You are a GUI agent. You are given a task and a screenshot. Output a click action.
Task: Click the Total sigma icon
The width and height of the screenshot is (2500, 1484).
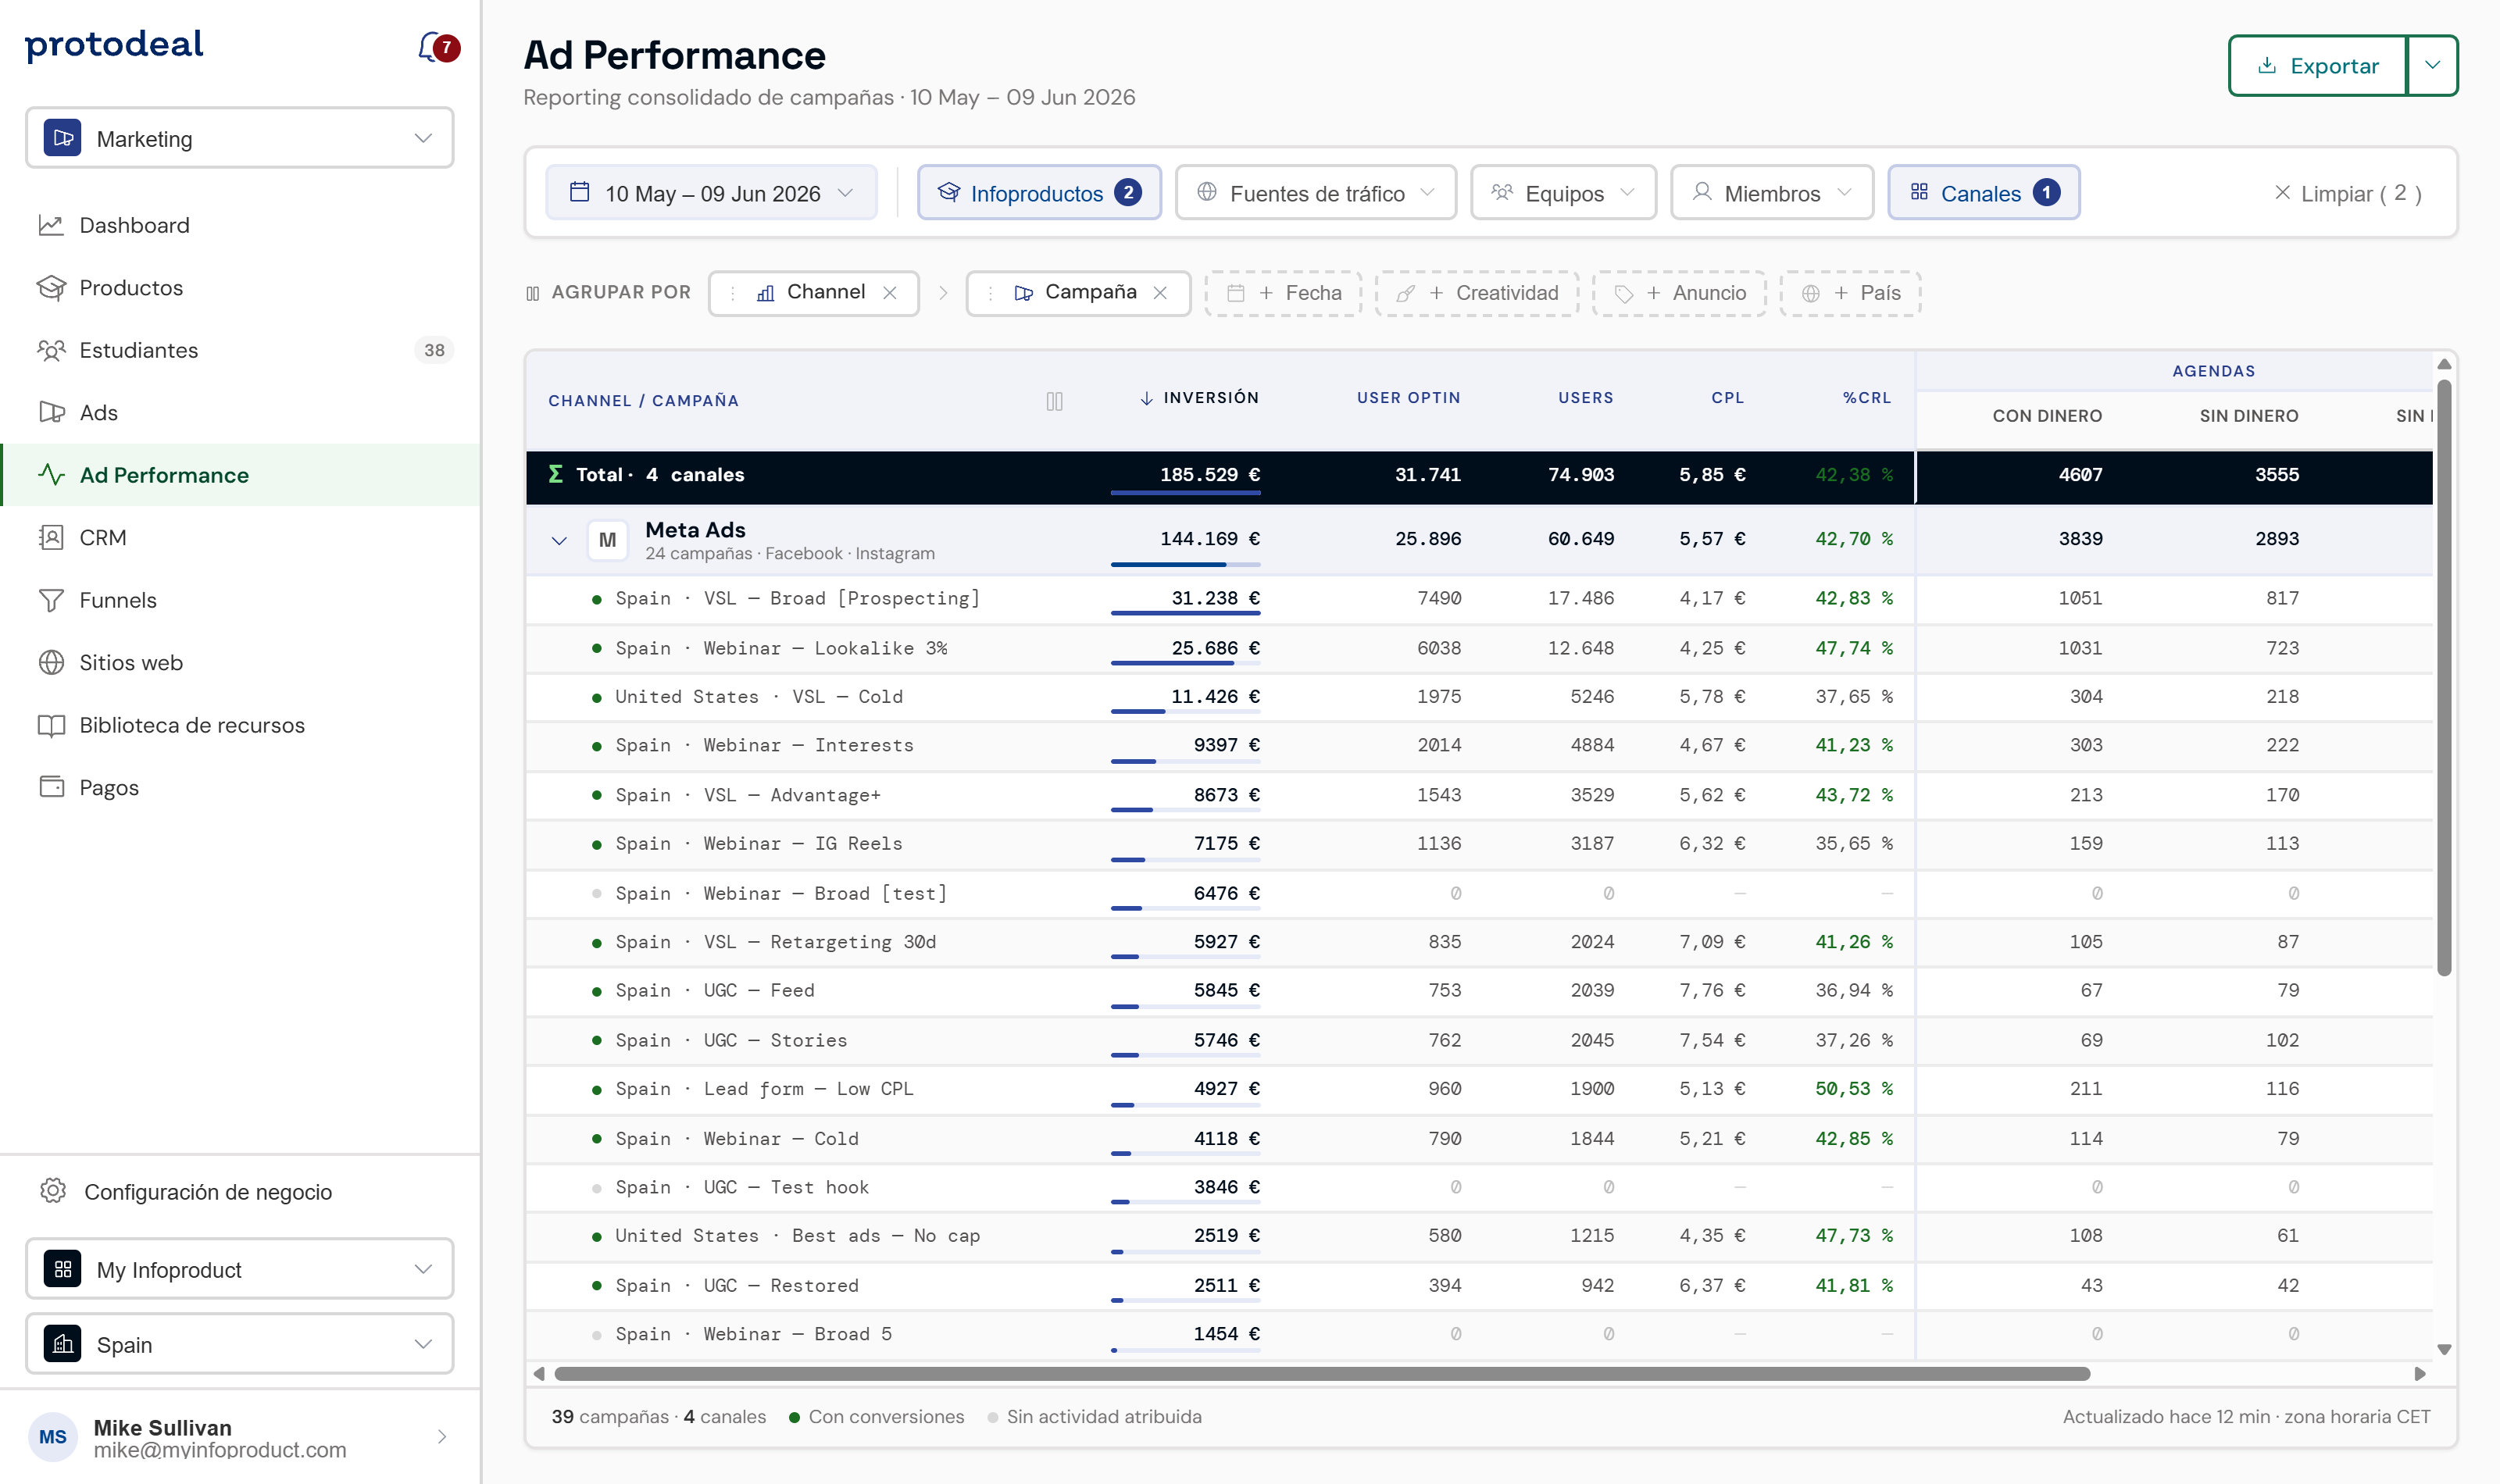(x=556, y=474)
